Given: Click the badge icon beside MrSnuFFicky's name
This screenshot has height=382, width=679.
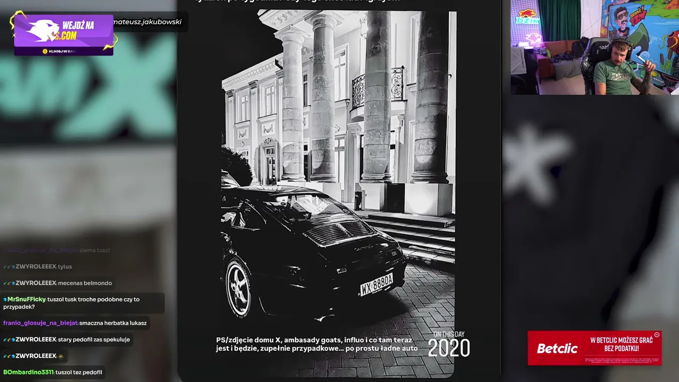Looking at the screenshot, I should 5,300.
